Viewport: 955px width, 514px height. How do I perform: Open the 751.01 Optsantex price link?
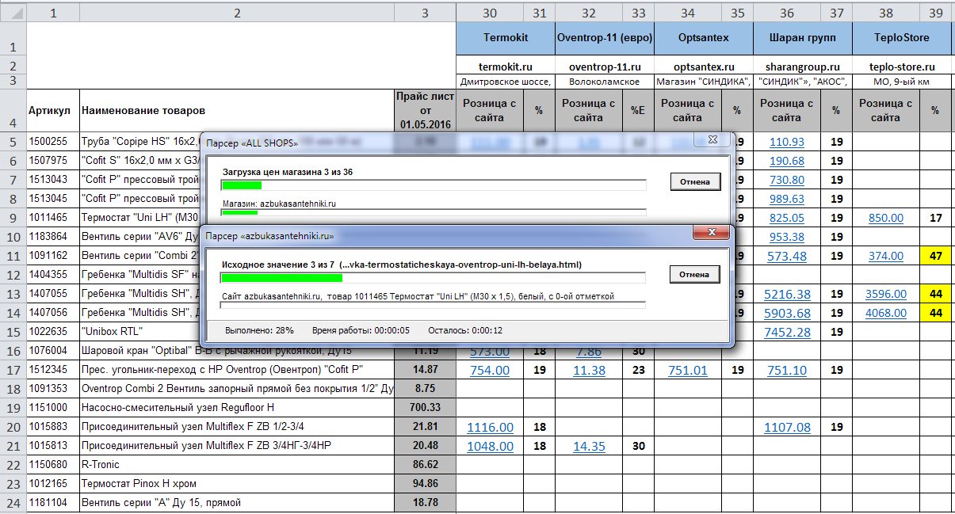point(687,370)
